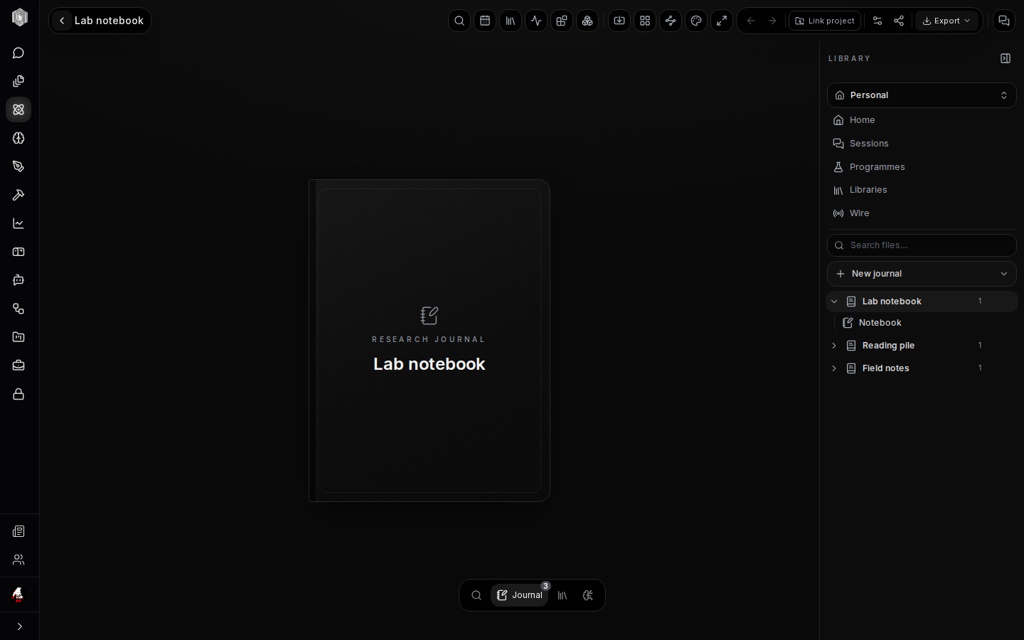
Task: Expand the left sidebar chevron at bottom
Action: (19, 626)
